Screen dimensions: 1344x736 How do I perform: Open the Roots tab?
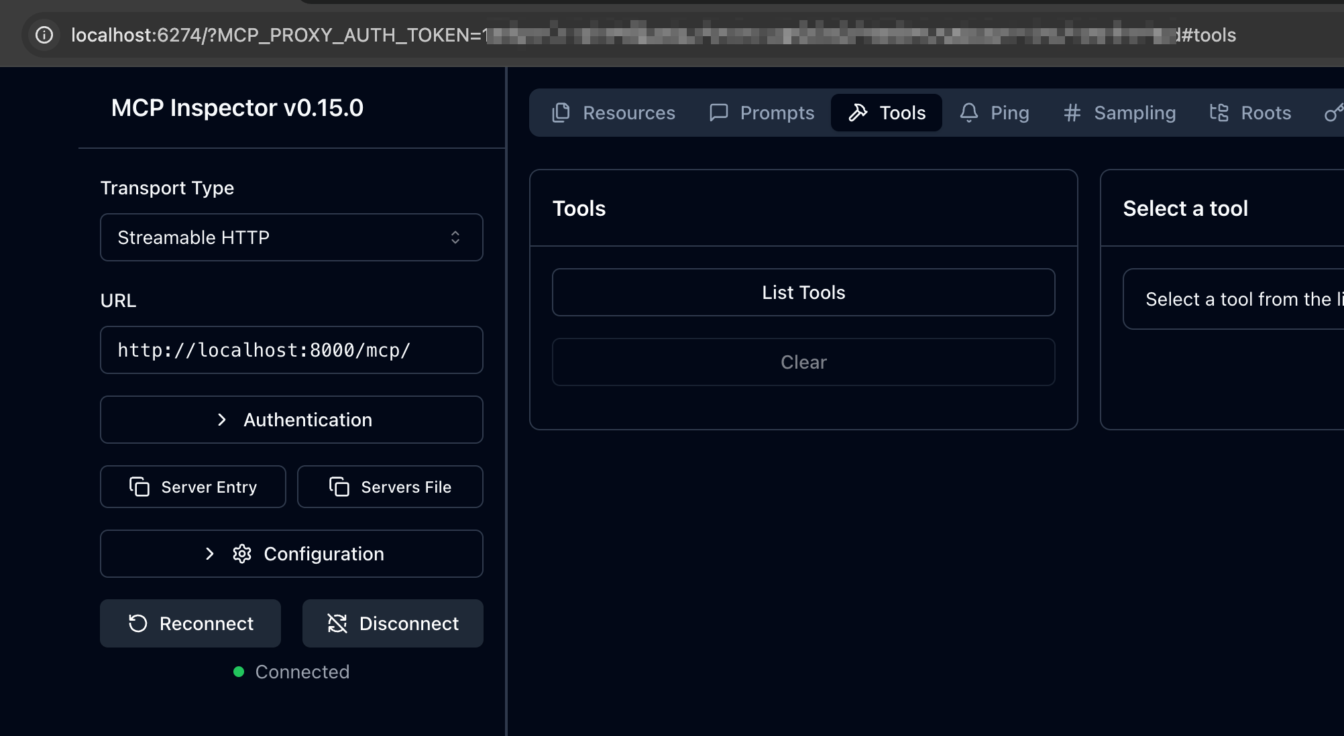1251,113
